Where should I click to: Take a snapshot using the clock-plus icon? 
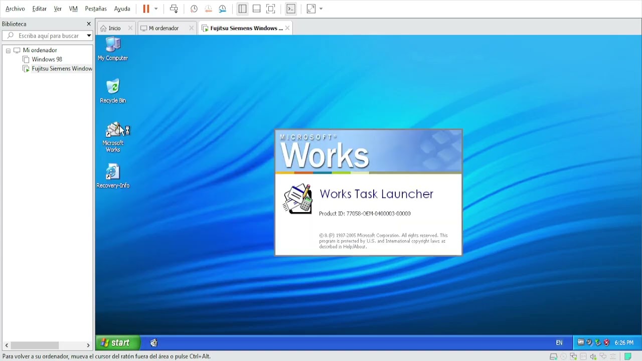pyautogui.click(x=194, y=9)
